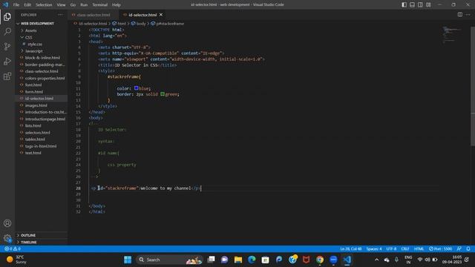Click the feedback icon in the status bar

459,249
